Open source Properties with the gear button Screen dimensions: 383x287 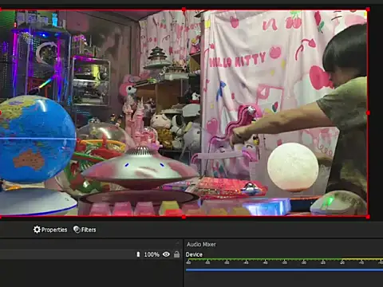coord(50,230)
